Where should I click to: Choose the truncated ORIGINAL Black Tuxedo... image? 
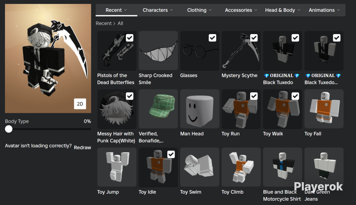coord(324,51)
